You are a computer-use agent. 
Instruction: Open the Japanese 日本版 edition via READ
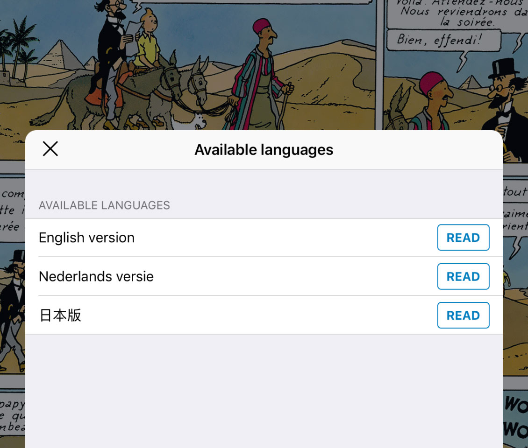coord(463,315)
